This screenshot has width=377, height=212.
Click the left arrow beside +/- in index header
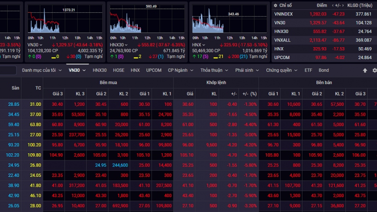point(333,6)
